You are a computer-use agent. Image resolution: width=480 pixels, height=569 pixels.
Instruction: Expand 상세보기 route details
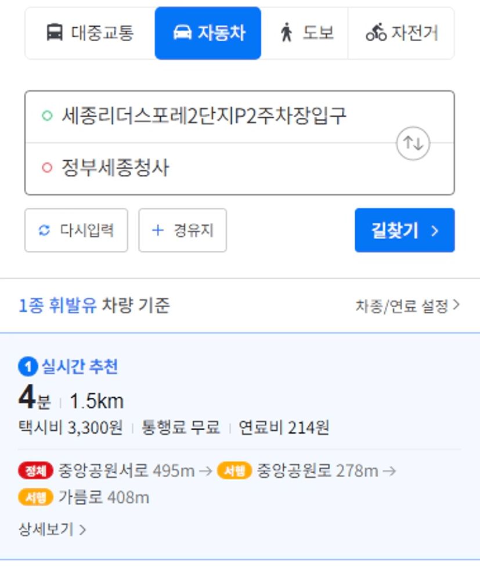point(52,530)
